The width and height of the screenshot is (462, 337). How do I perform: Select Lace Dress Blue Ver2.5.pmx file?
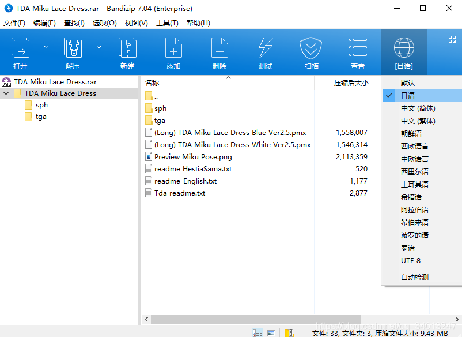[226, 133]
